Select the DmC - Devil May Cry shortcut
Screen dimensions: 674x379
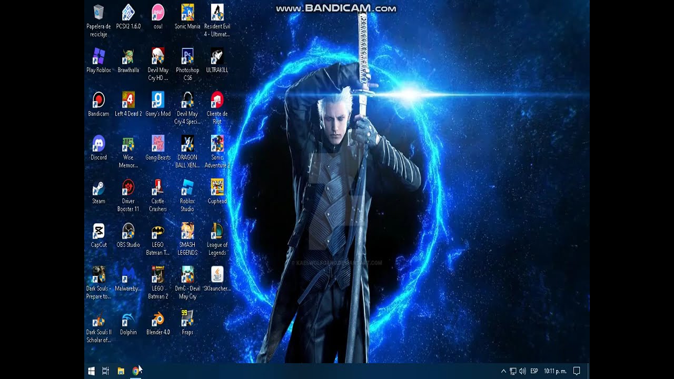click(x=187, y=283)
